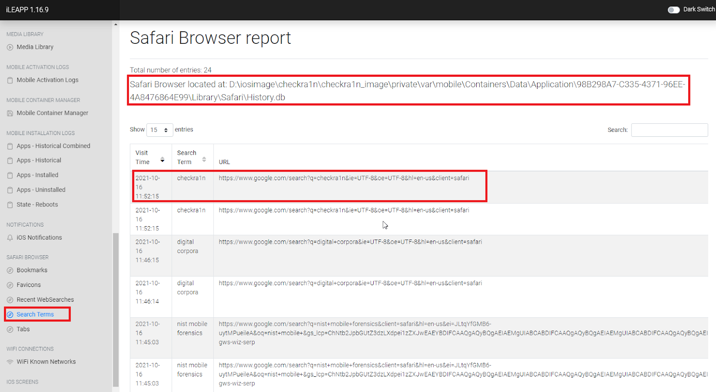Open Apps - Installed report

pos(38,175)
